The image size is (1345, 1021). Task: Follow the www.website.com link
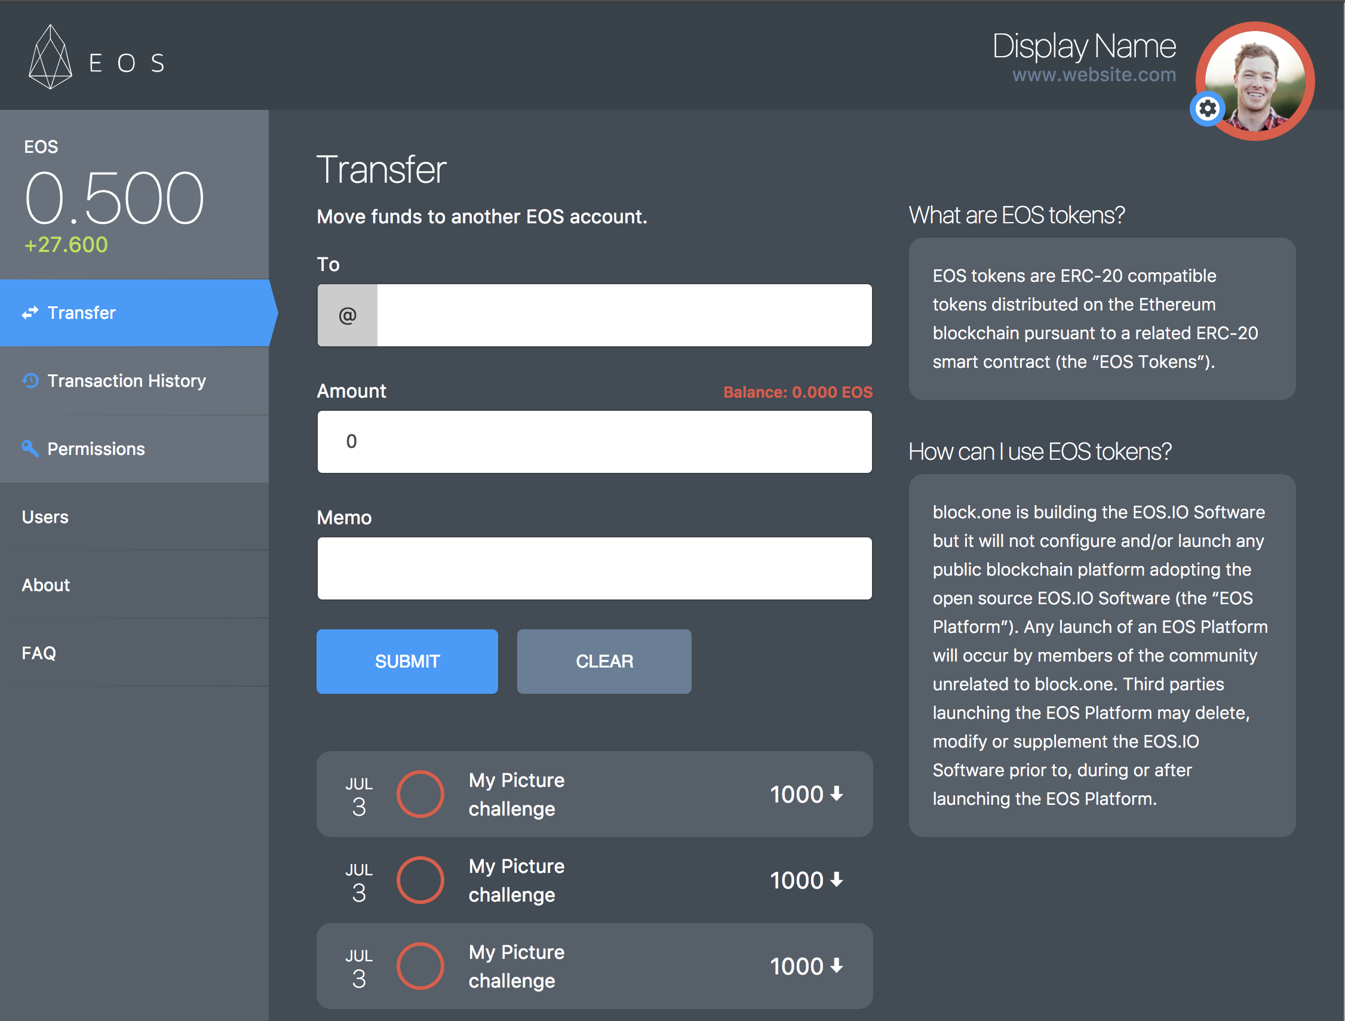pos(1094,75)
